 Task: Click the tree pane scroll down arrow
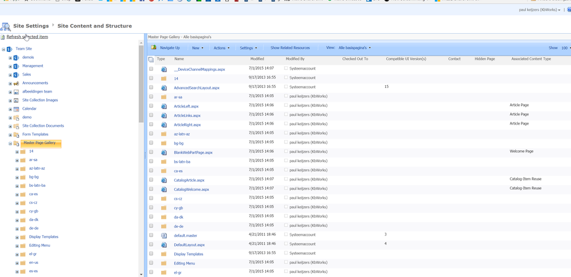(x=141, y=274)
